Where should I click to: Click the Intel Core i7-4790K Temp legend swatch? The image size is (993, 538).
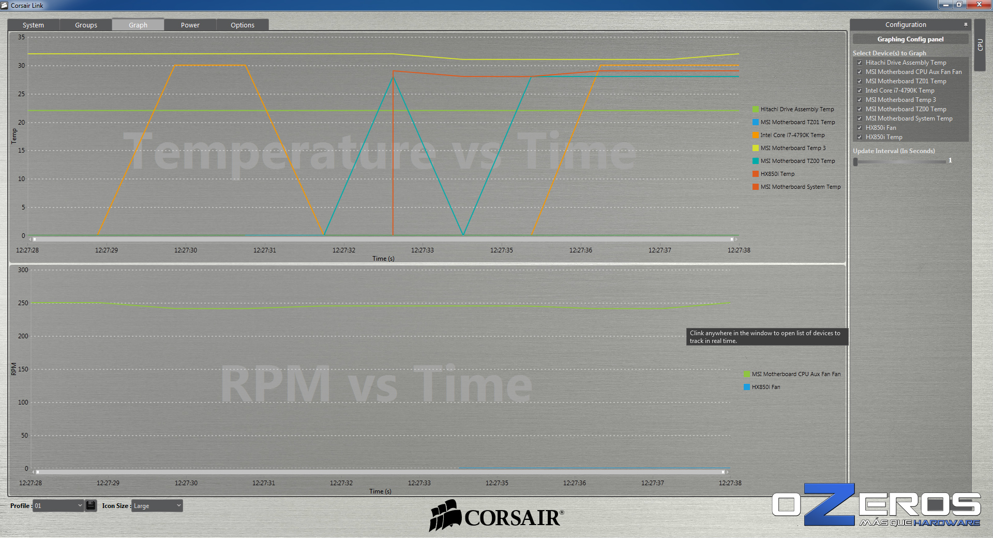756,135
